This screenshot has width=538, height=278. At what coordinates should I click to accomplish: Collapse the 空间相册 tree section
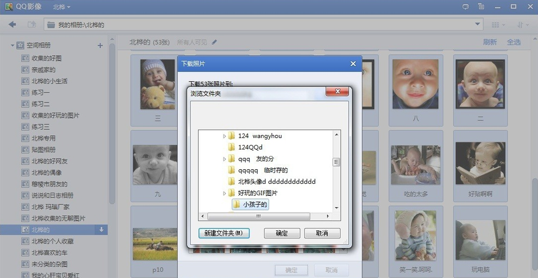pos(13,45)
